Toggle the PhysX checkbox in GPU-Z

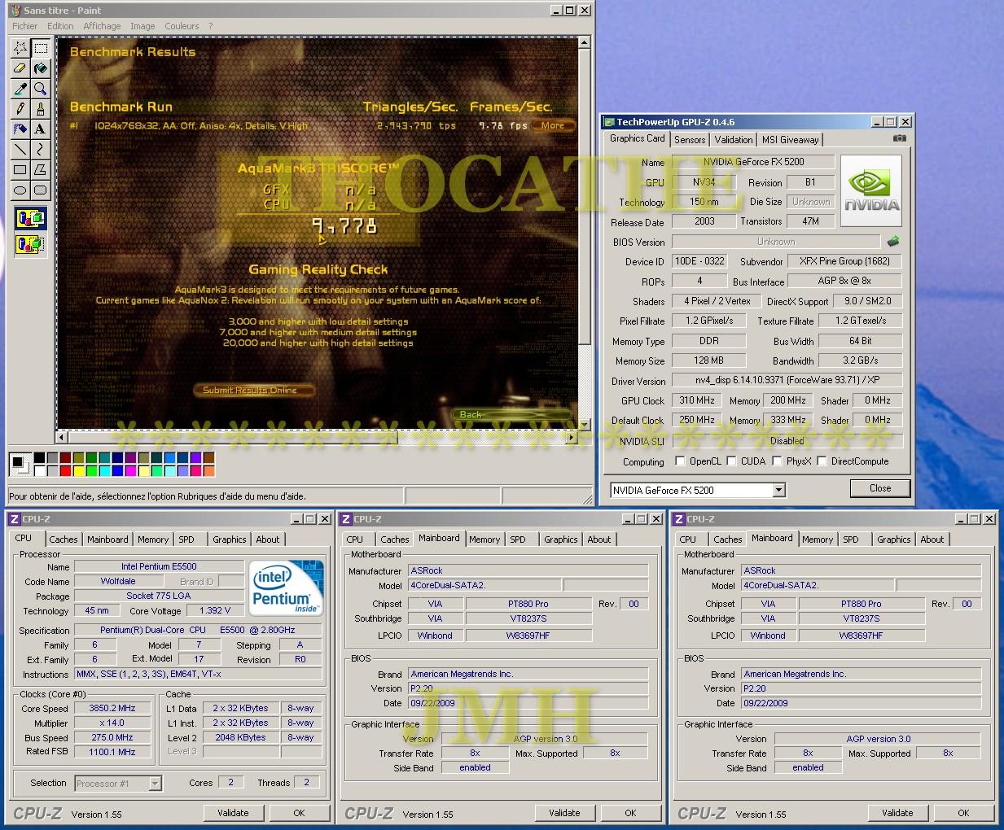(777, 461)
